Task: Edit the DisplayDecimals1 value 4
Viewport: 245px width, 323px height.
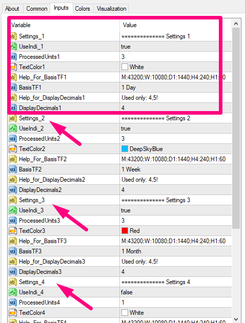Action: 175,108
